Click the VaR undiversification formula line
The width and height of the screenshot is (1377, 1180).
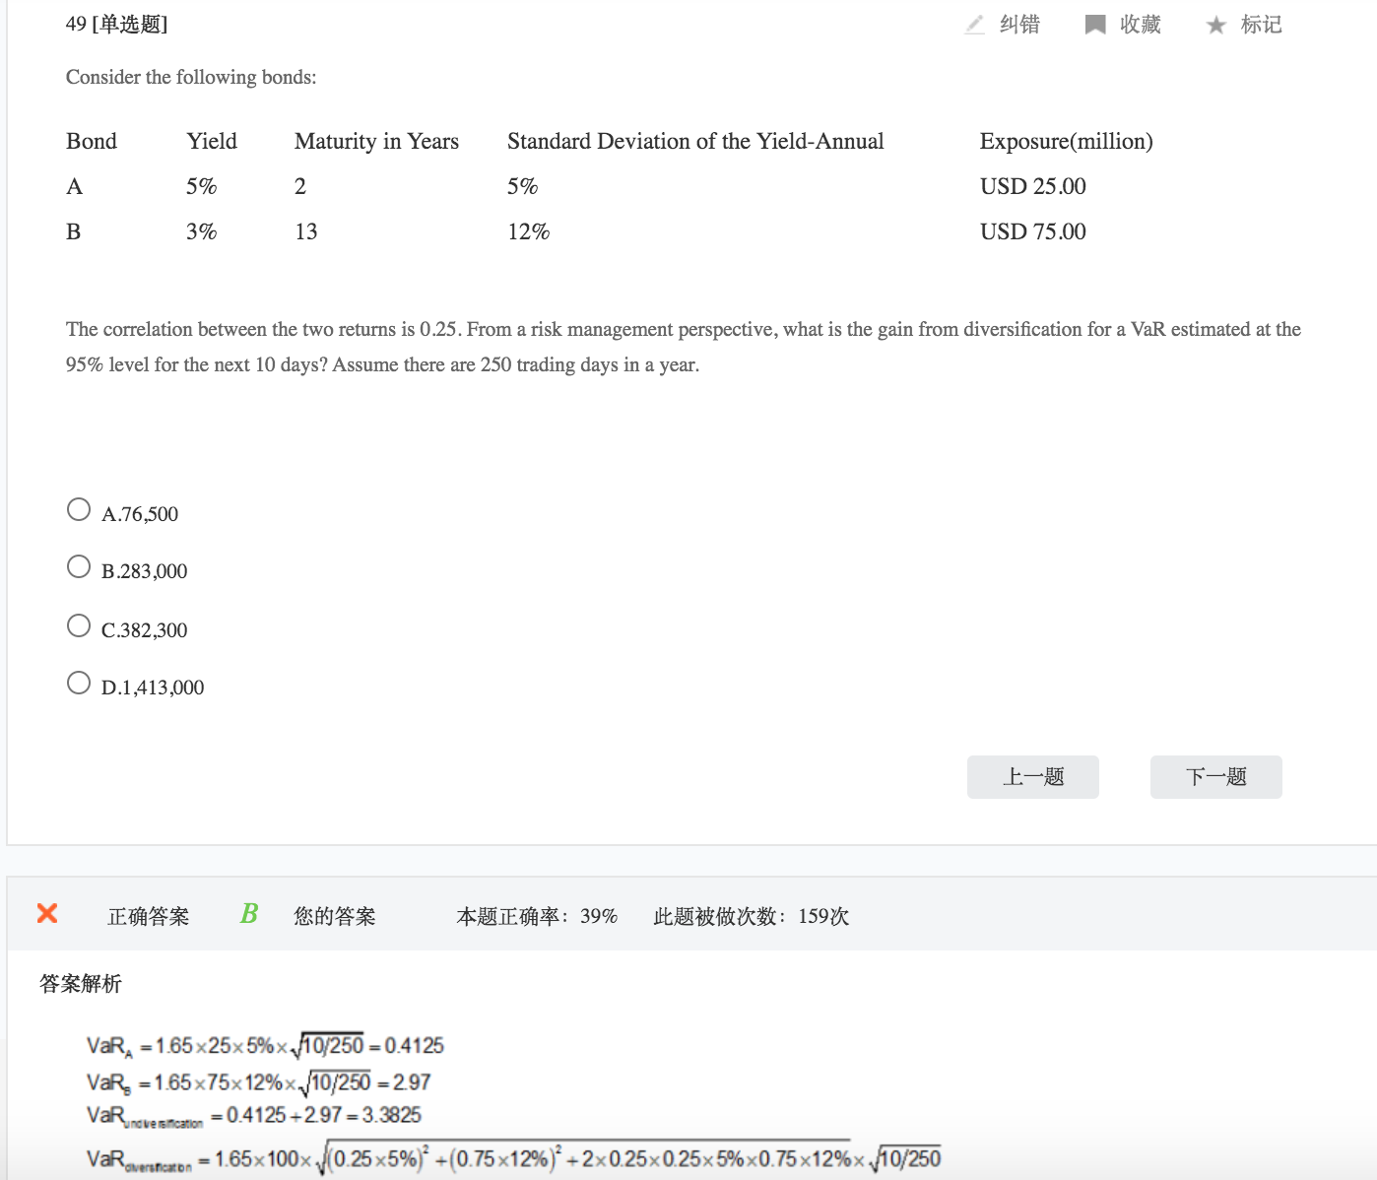point(254,1115)
